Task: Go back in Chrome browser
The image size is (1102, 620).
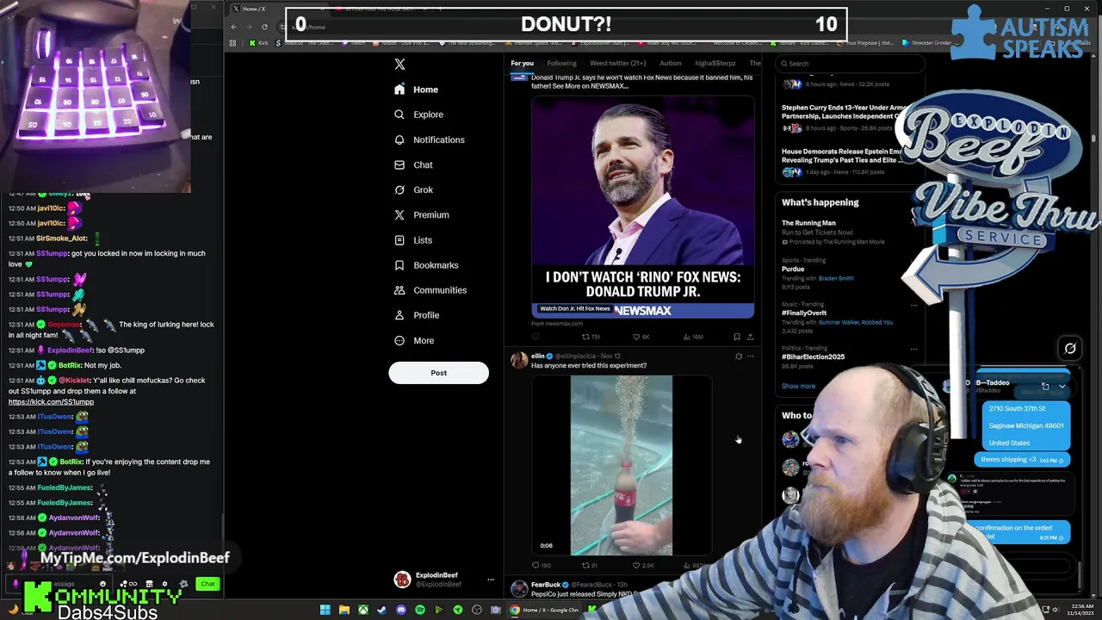Action: [233, 27]
